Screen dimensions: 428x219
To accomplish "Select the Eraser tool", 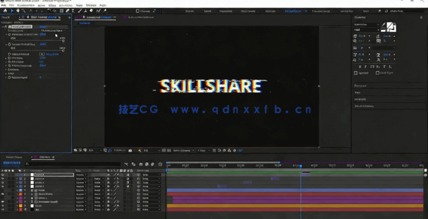I will coord(92,11).
